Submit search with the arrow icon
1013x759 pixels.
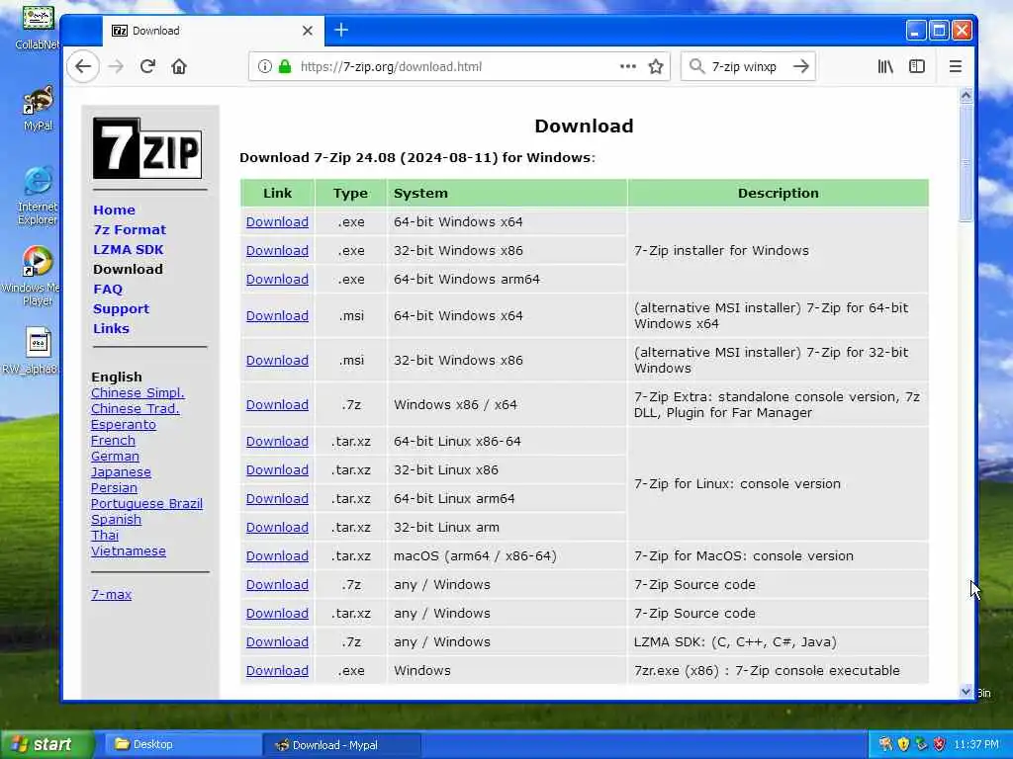click(x=801, y=66)
